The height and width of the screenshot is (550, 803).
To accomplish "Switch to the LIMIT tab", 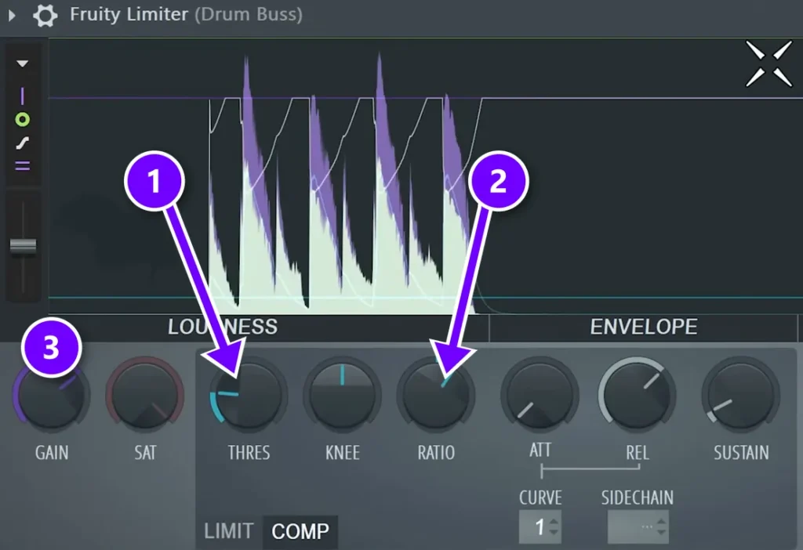I will [229, 531].
